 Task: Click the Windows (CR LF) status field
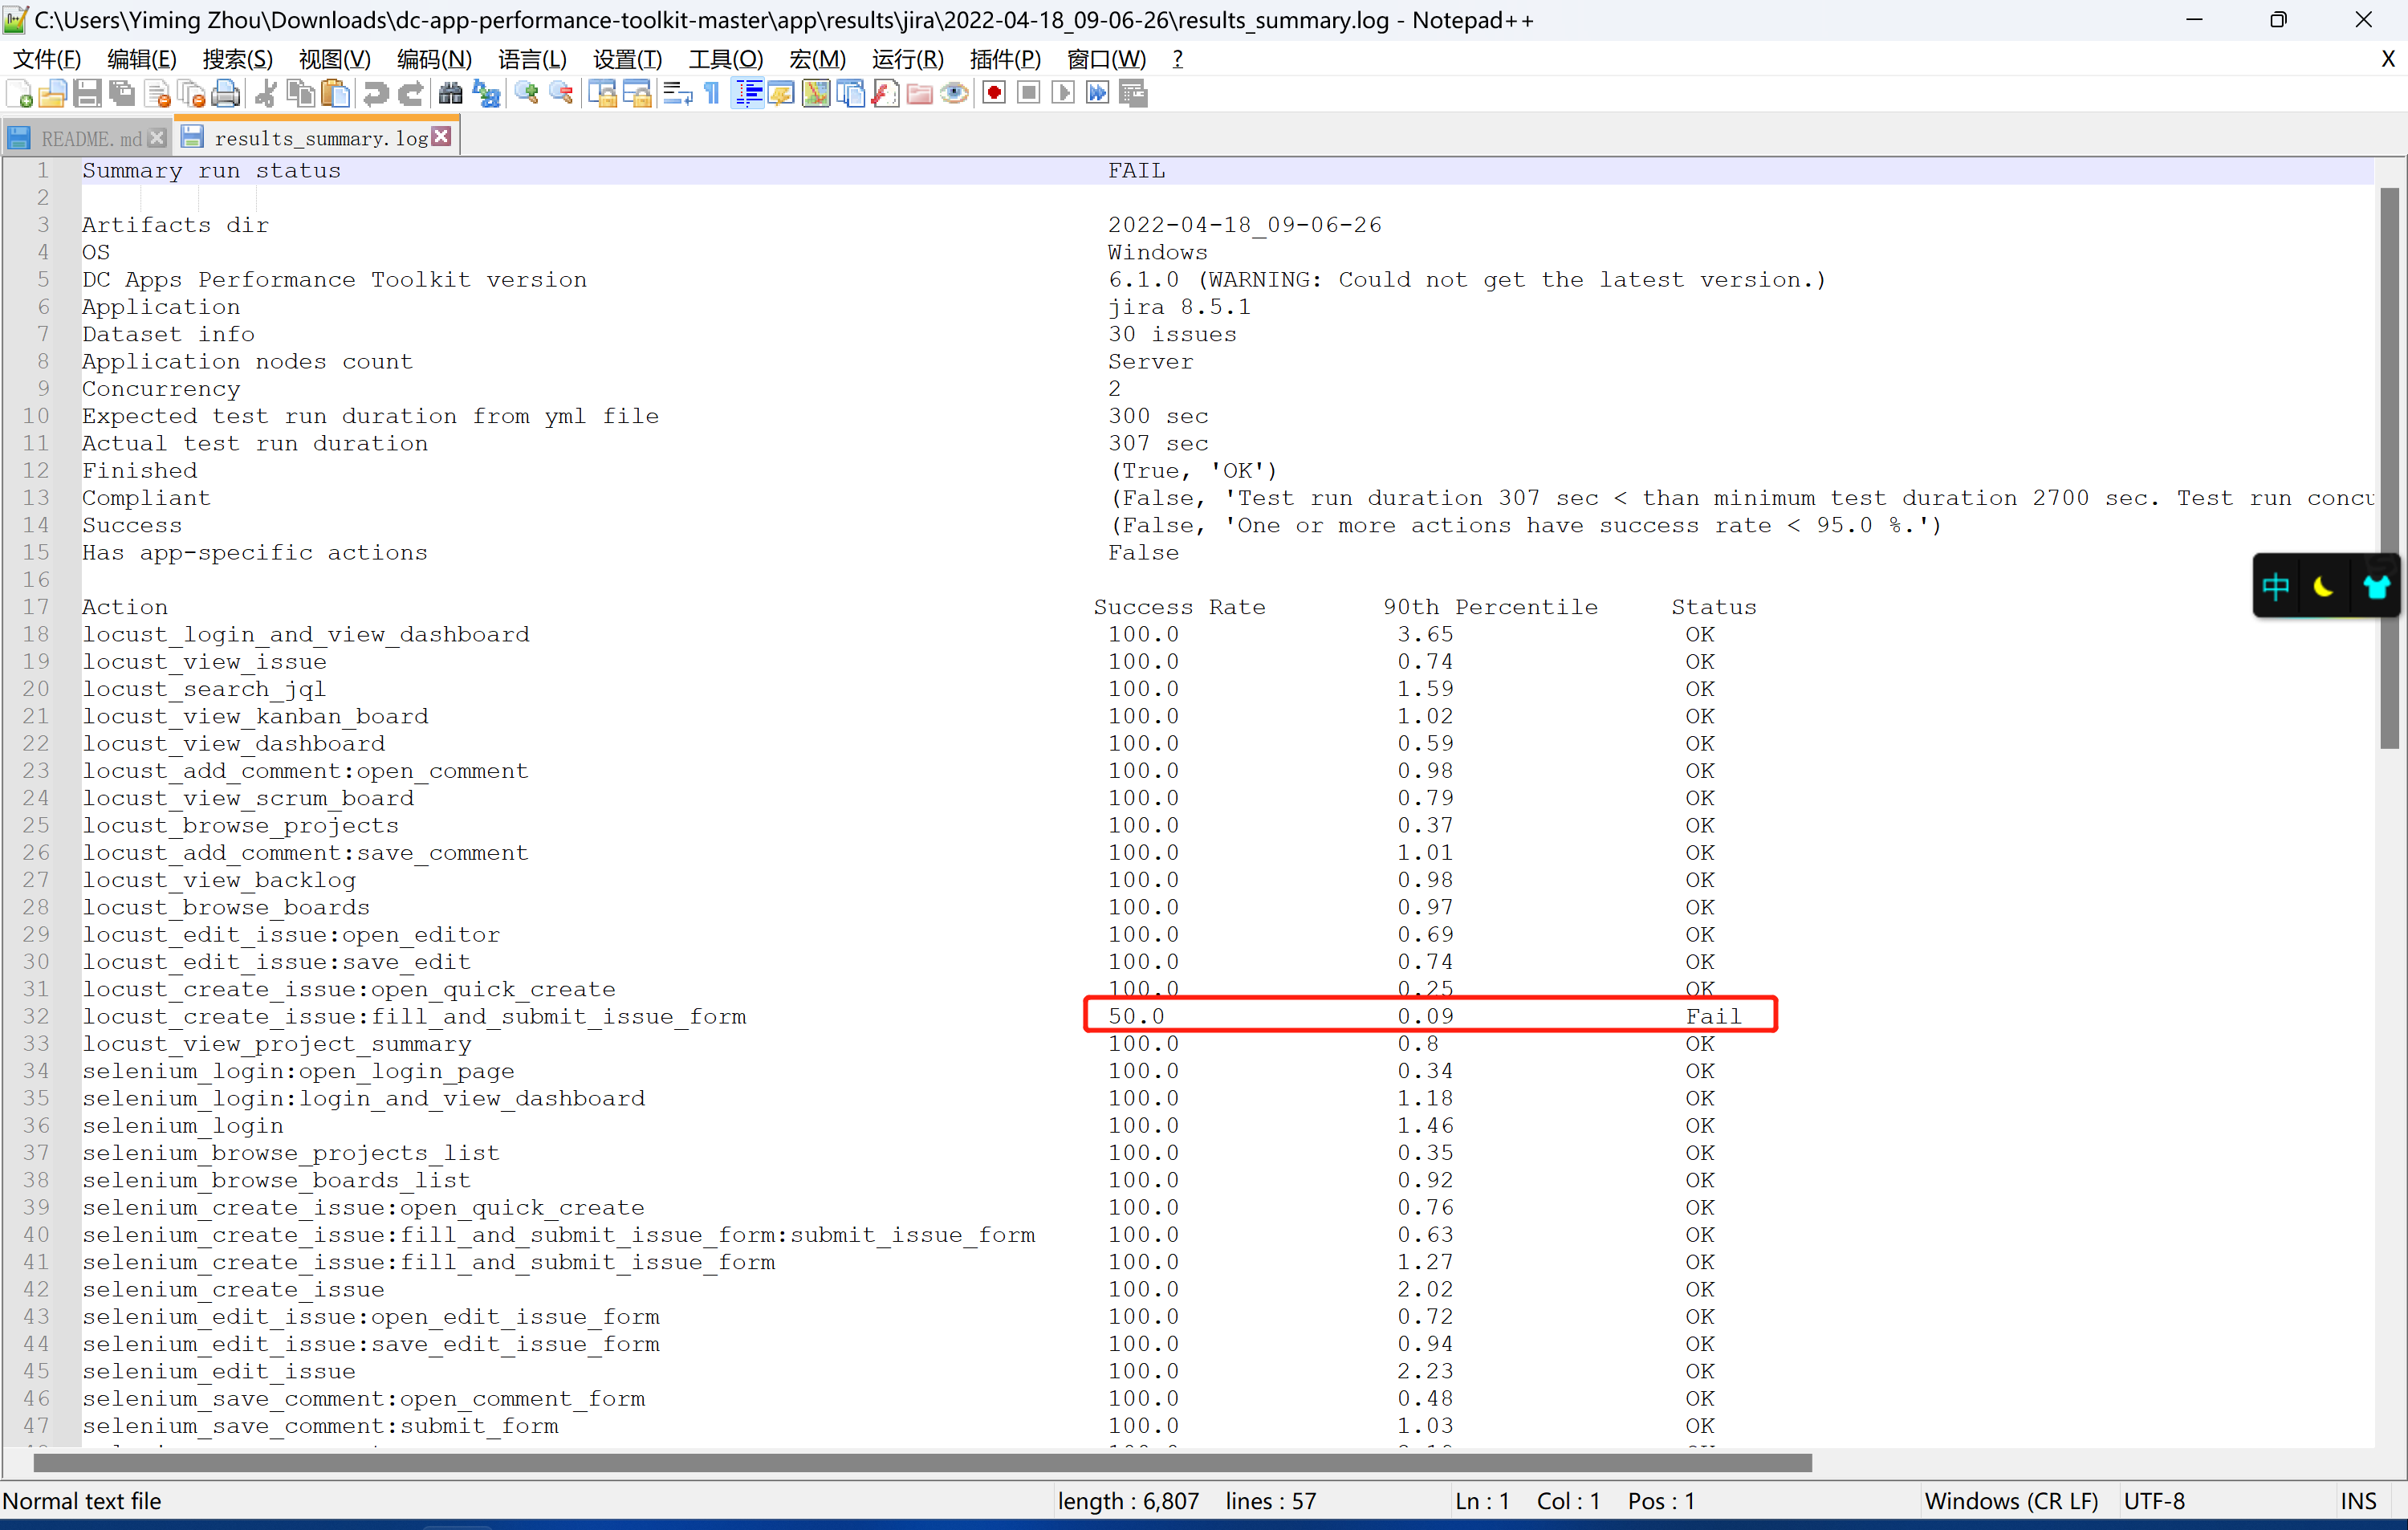[x=2011, y=1501]
